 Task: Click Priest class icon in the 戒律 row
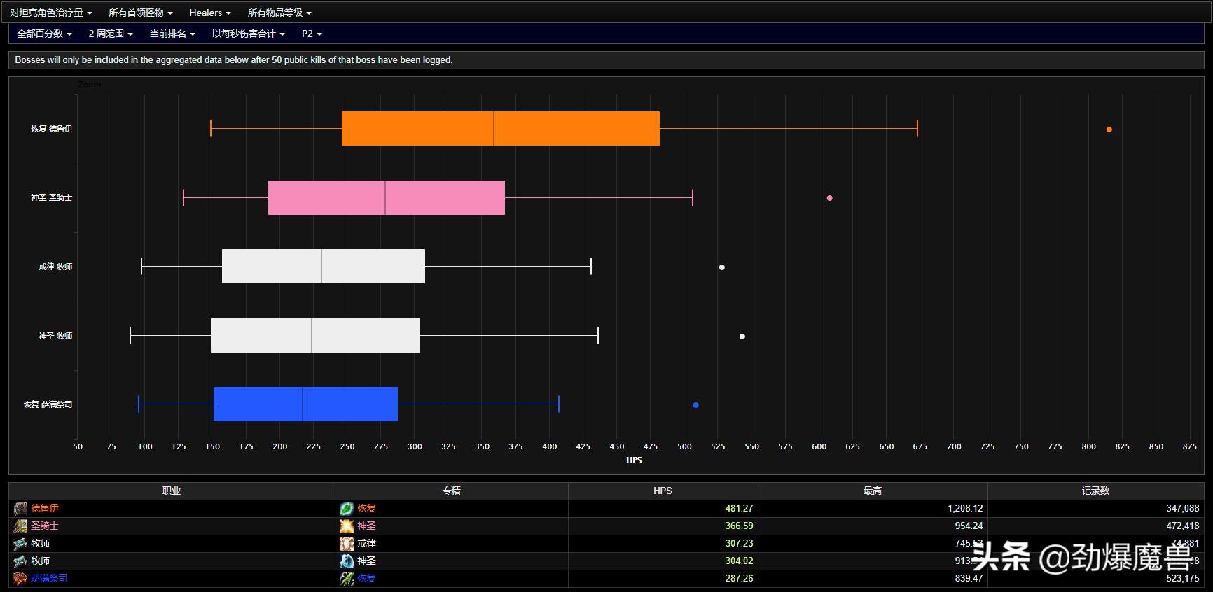tap(20, 544)
